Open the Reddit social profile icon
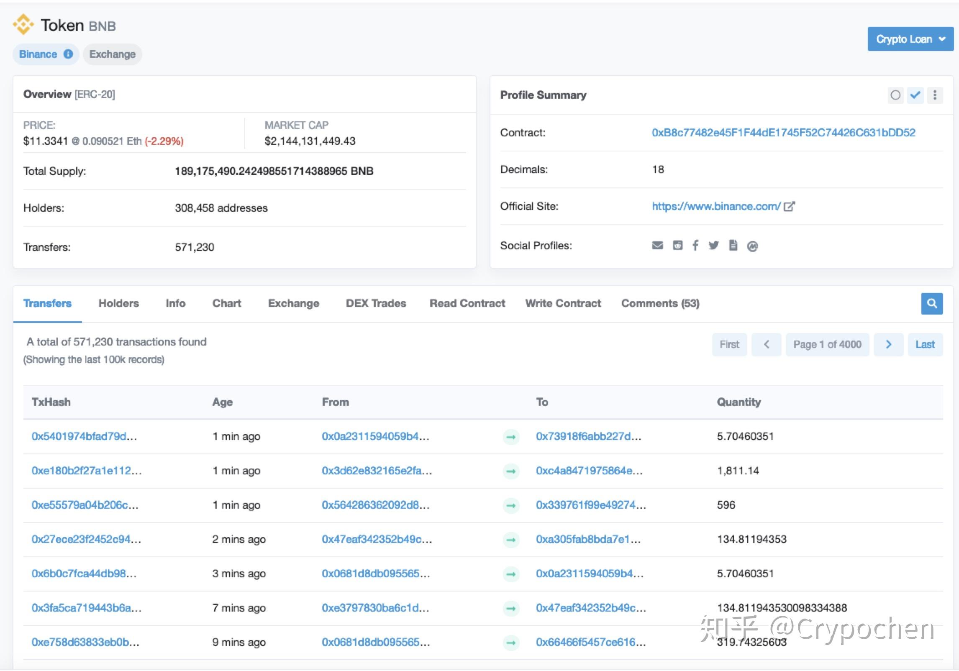Viewport: 959px width, 671px height. tap(677, 246)
